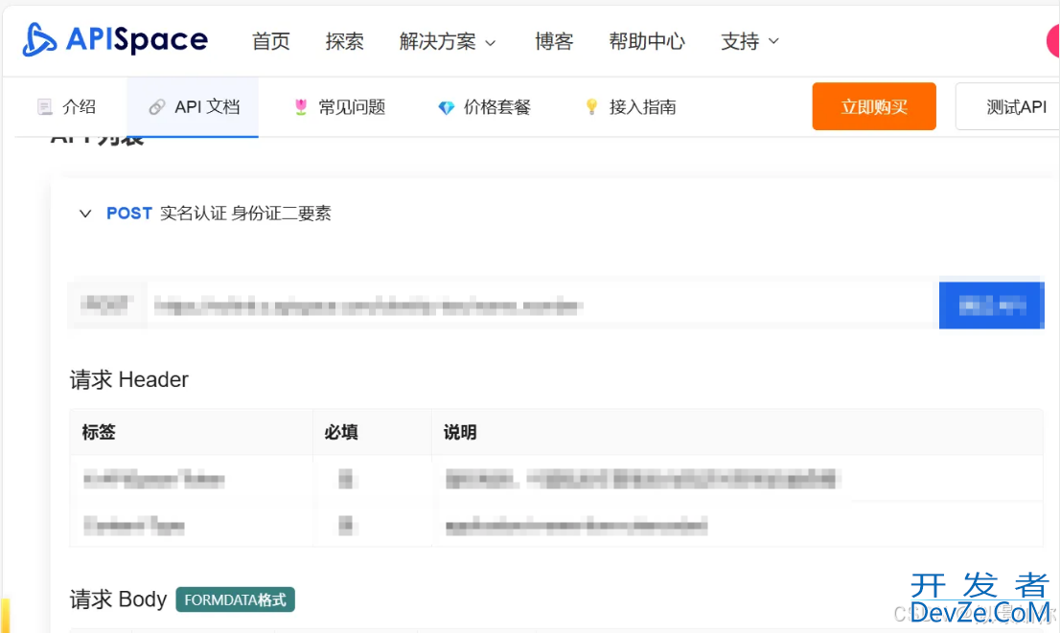Switch to the 常见问题 tab
This screenshot has width=1060, height=633.
pyautogui.click(x=339, y=106)
